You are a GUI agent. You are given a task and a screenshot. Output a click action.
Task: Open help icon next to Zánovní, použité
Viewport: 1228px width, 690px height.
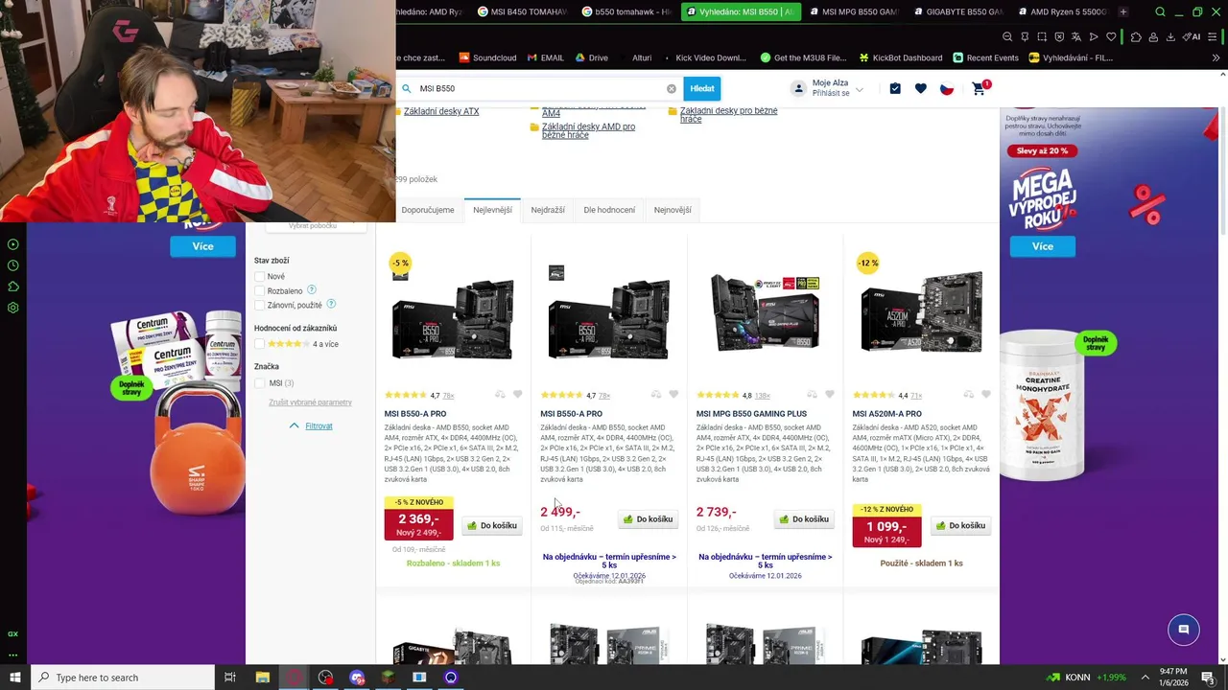[331, 304]
